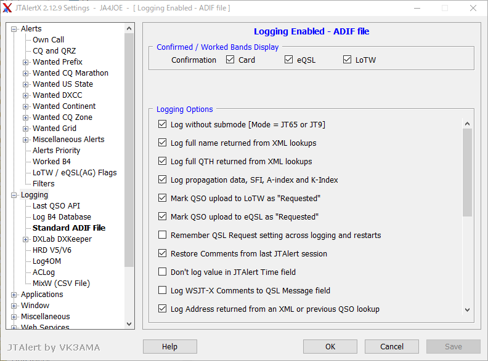Click Logging Options scroll down arrow
The height and width of the screenshot is (361, 488).
pos(467,309)
